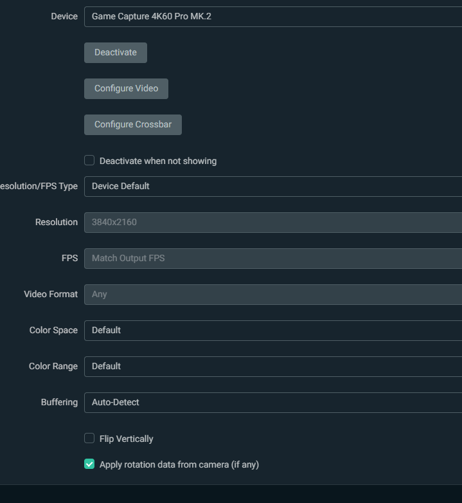Viewport: 462px width, 503px height.
Task: Expand the Resolution/FPS Type dropdown set to Device Default
Action: tap(273, 187)
